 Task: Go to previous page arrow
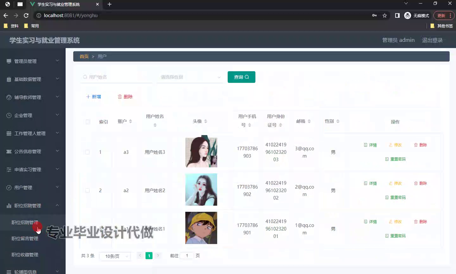[140, 256]
